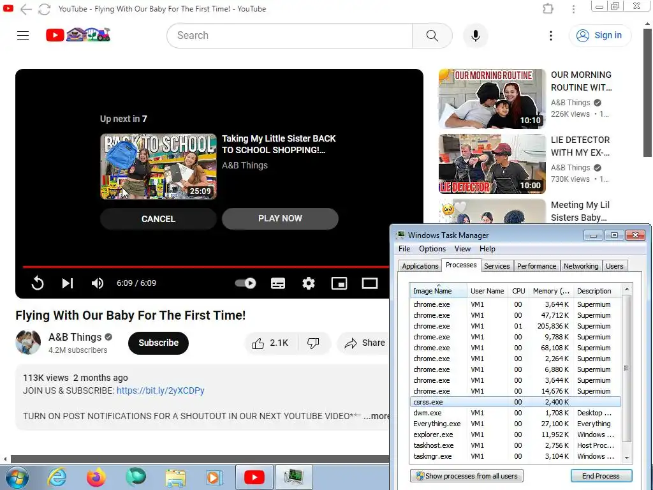Sort processes by Memory column

[x=551, y=291]
